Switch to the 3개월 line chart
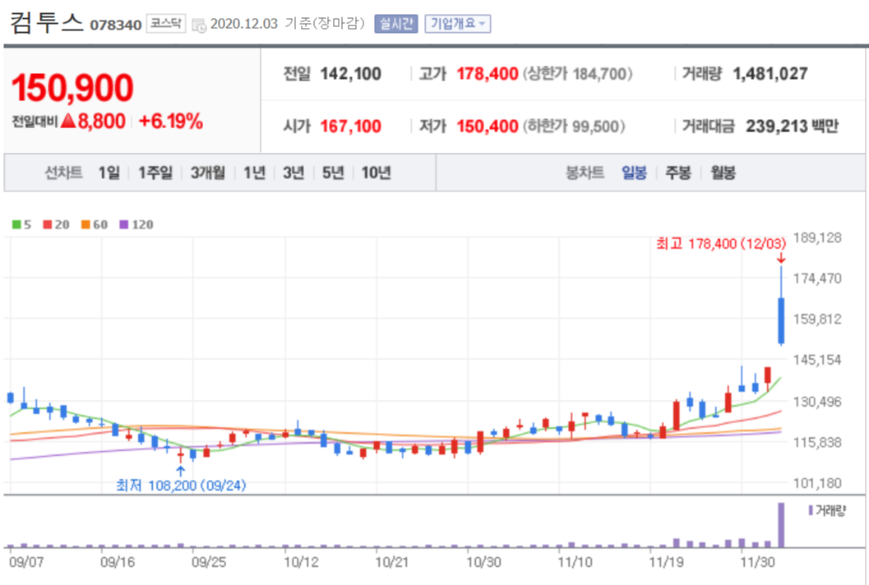The width and height of the screenshot is (869, 585). (208, 173)
